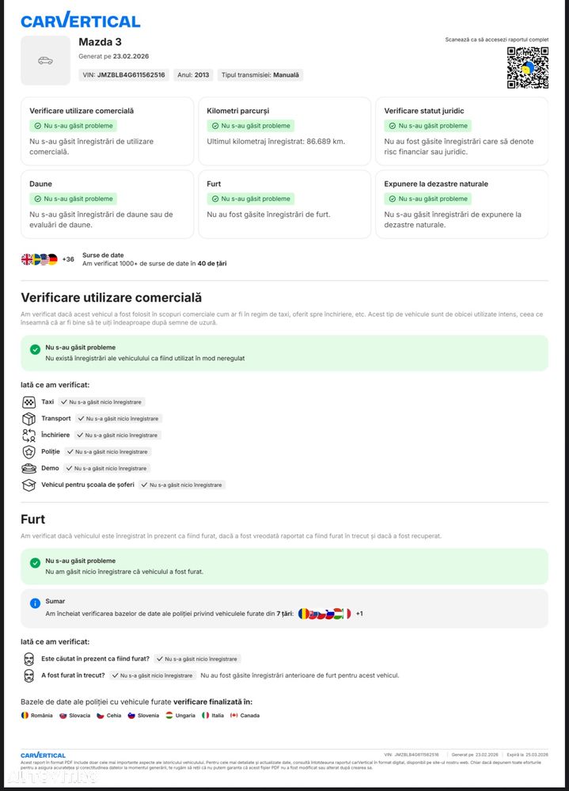Viewport: 569px width, 791px height.
Task: Click the carVertical logo at top
Action: pyautogui.click(x=81, y=21)
